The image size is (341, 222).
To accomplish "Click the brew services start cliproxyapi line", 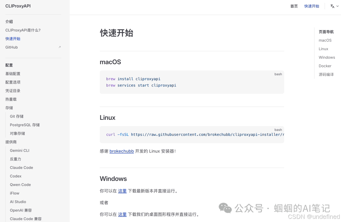I will [141, 85].
